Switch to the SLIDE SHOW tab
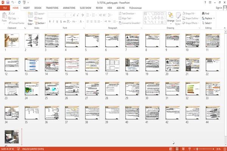This screenshot has width=227, height=151. [x=86, y=8]
